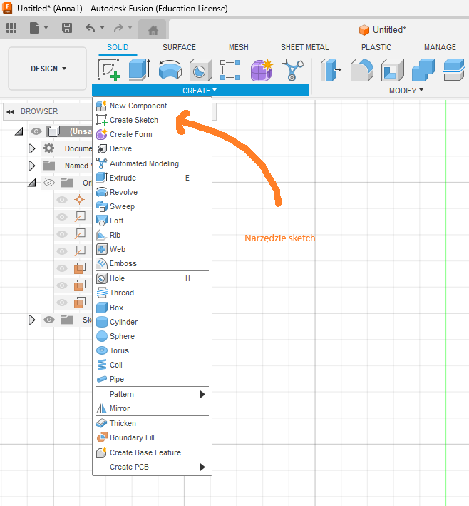Choose Boundary Fill menu item
Image resolution: width=469 pixels, height=506 pixels.
(152, 437)
